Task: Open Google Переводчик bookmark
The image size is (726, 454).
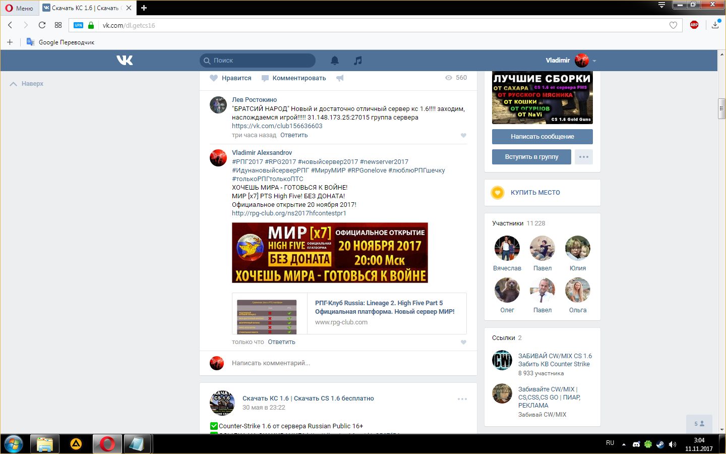Action: pyautogui.click(x=60, y=42)
